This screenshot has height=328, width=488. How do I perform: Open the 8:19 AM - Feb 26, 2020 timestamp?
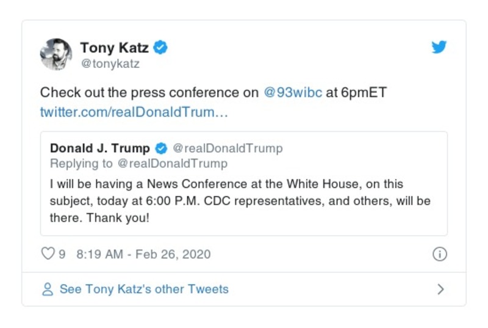(143, 255)
